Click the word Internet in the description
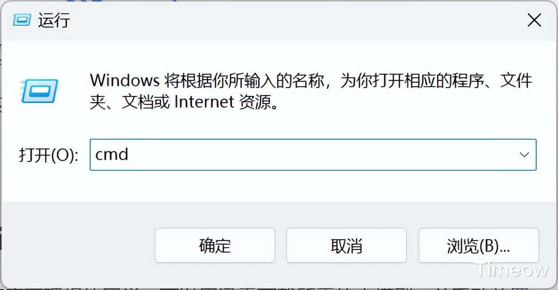The width and height of the screenshot is (558, 290). point(204,102)
